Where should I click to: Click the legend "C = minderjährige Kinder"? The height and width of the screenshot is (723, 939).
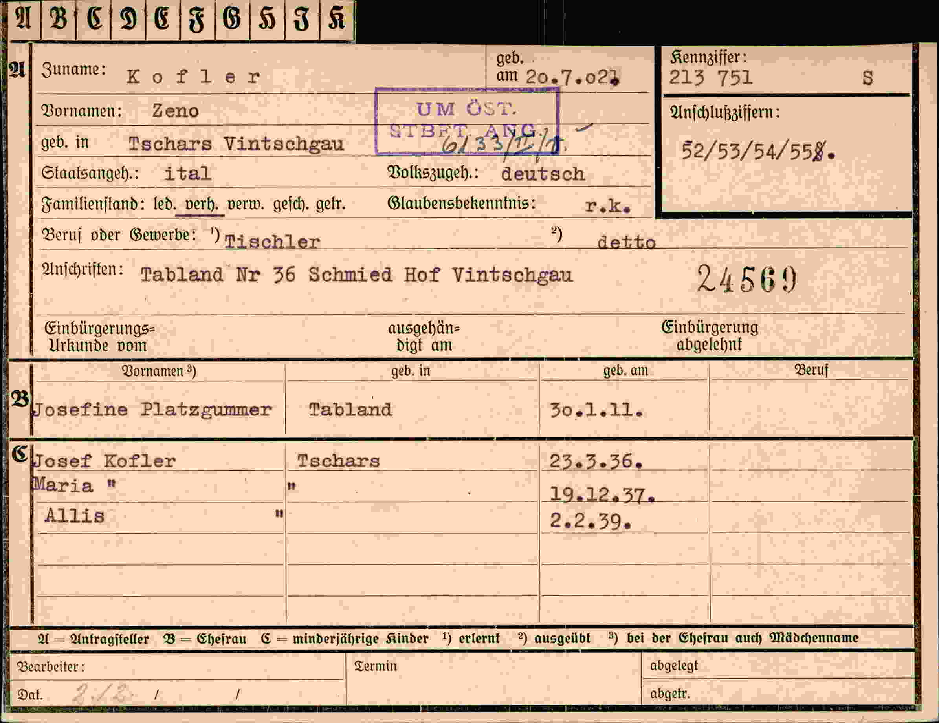coord(345,639)
